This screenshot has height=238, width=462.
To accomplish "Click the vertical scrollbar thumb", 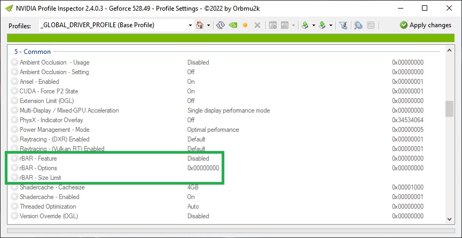I will (449, 109).
